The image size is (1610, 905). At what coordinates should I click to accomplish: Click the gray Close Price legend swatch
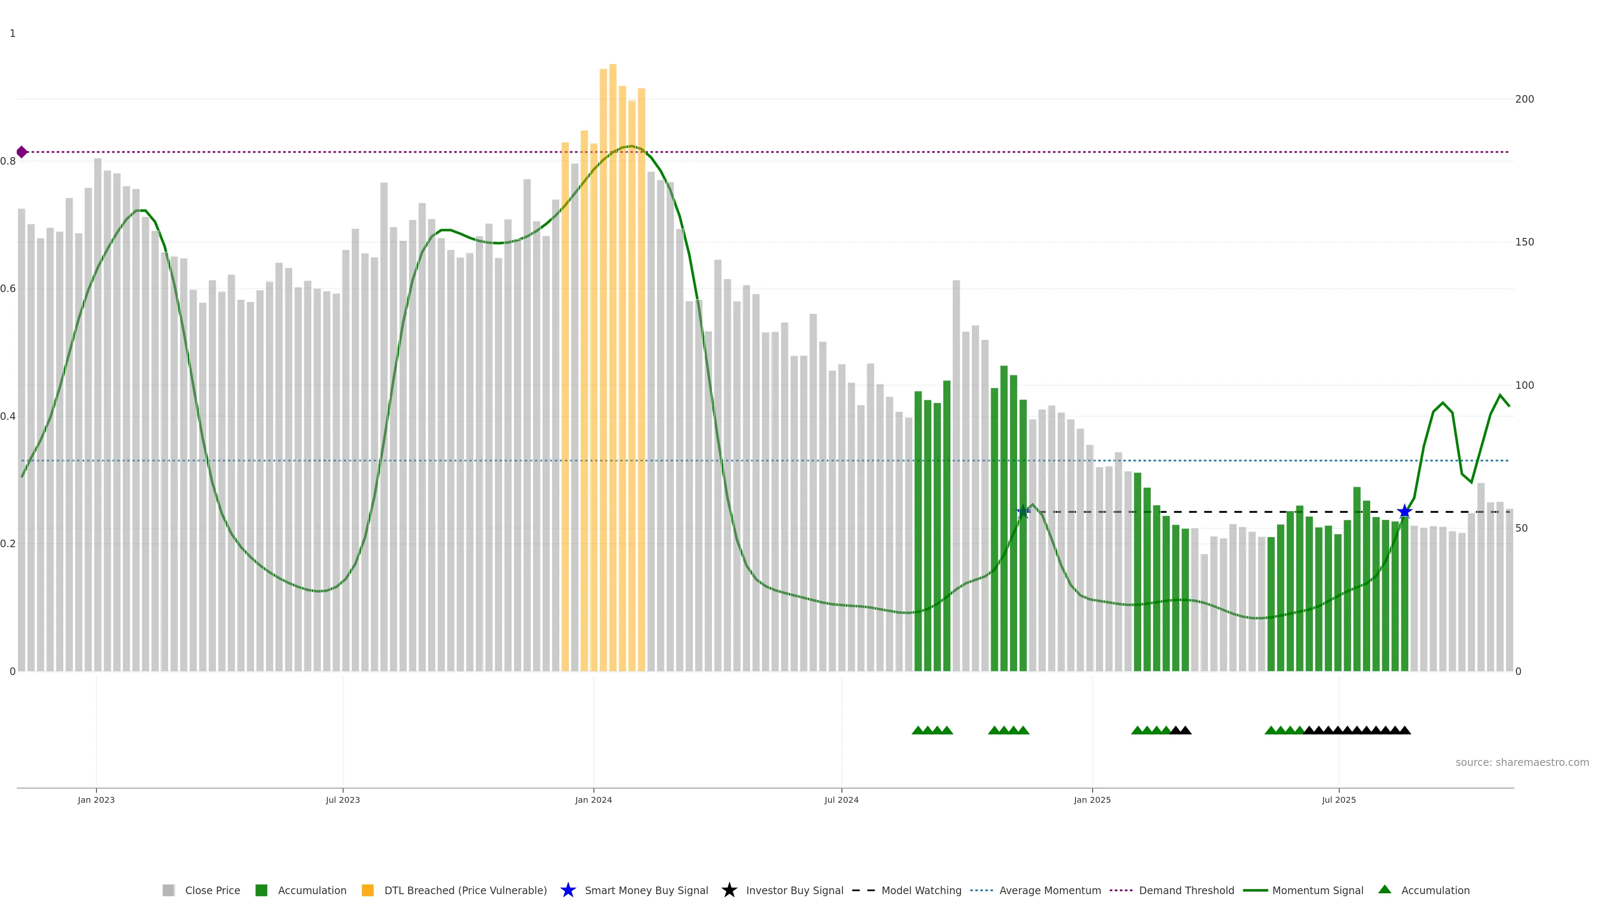(168, 890)
